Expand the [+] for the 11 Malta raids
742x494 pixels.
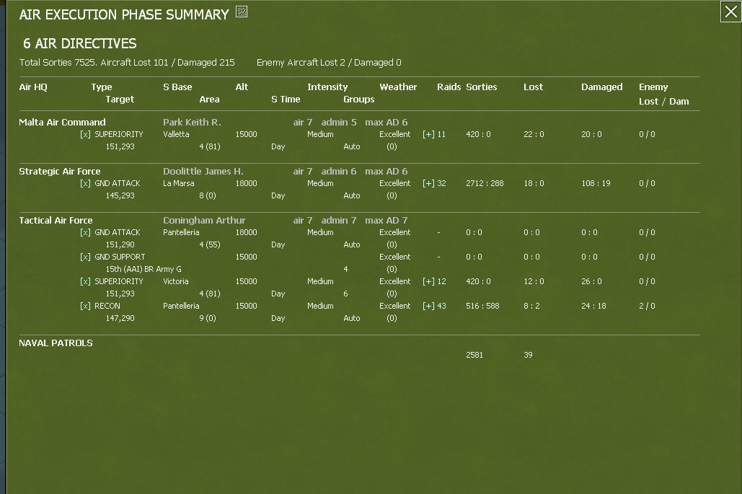[x=428, y=134]
